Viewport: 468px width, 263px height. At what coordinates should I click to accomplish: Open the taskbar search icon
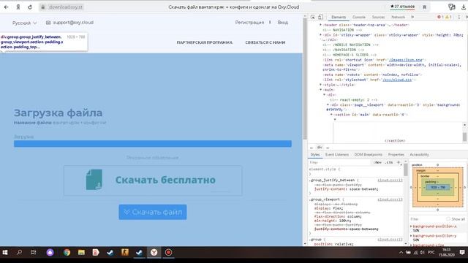point(20,253)
